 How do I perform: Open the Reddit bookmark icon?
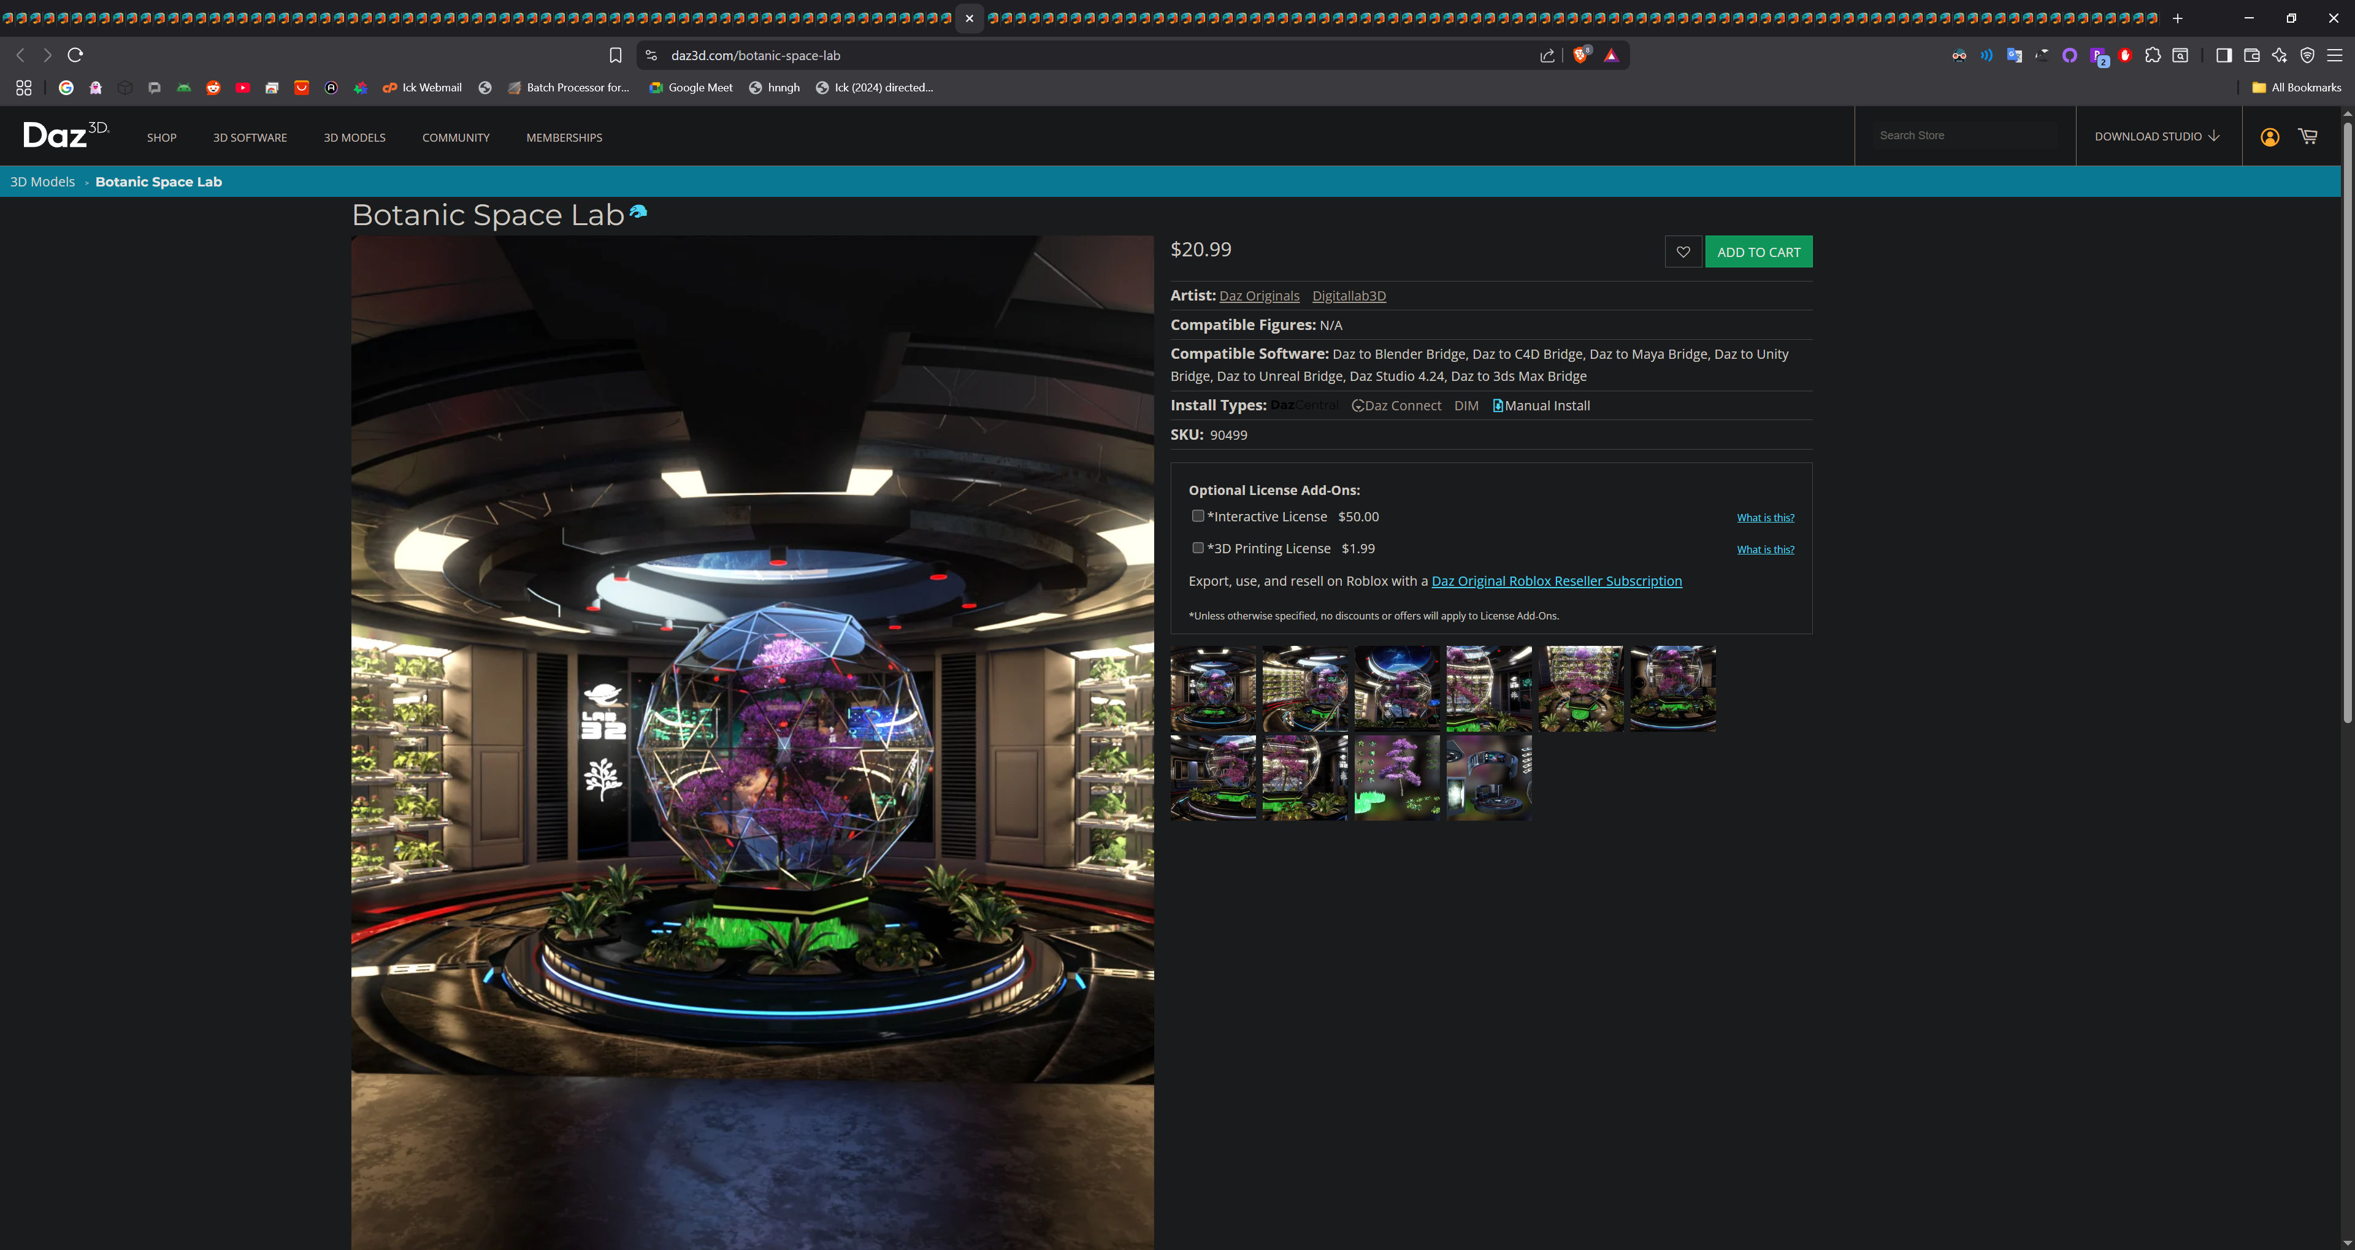[213, 88]
